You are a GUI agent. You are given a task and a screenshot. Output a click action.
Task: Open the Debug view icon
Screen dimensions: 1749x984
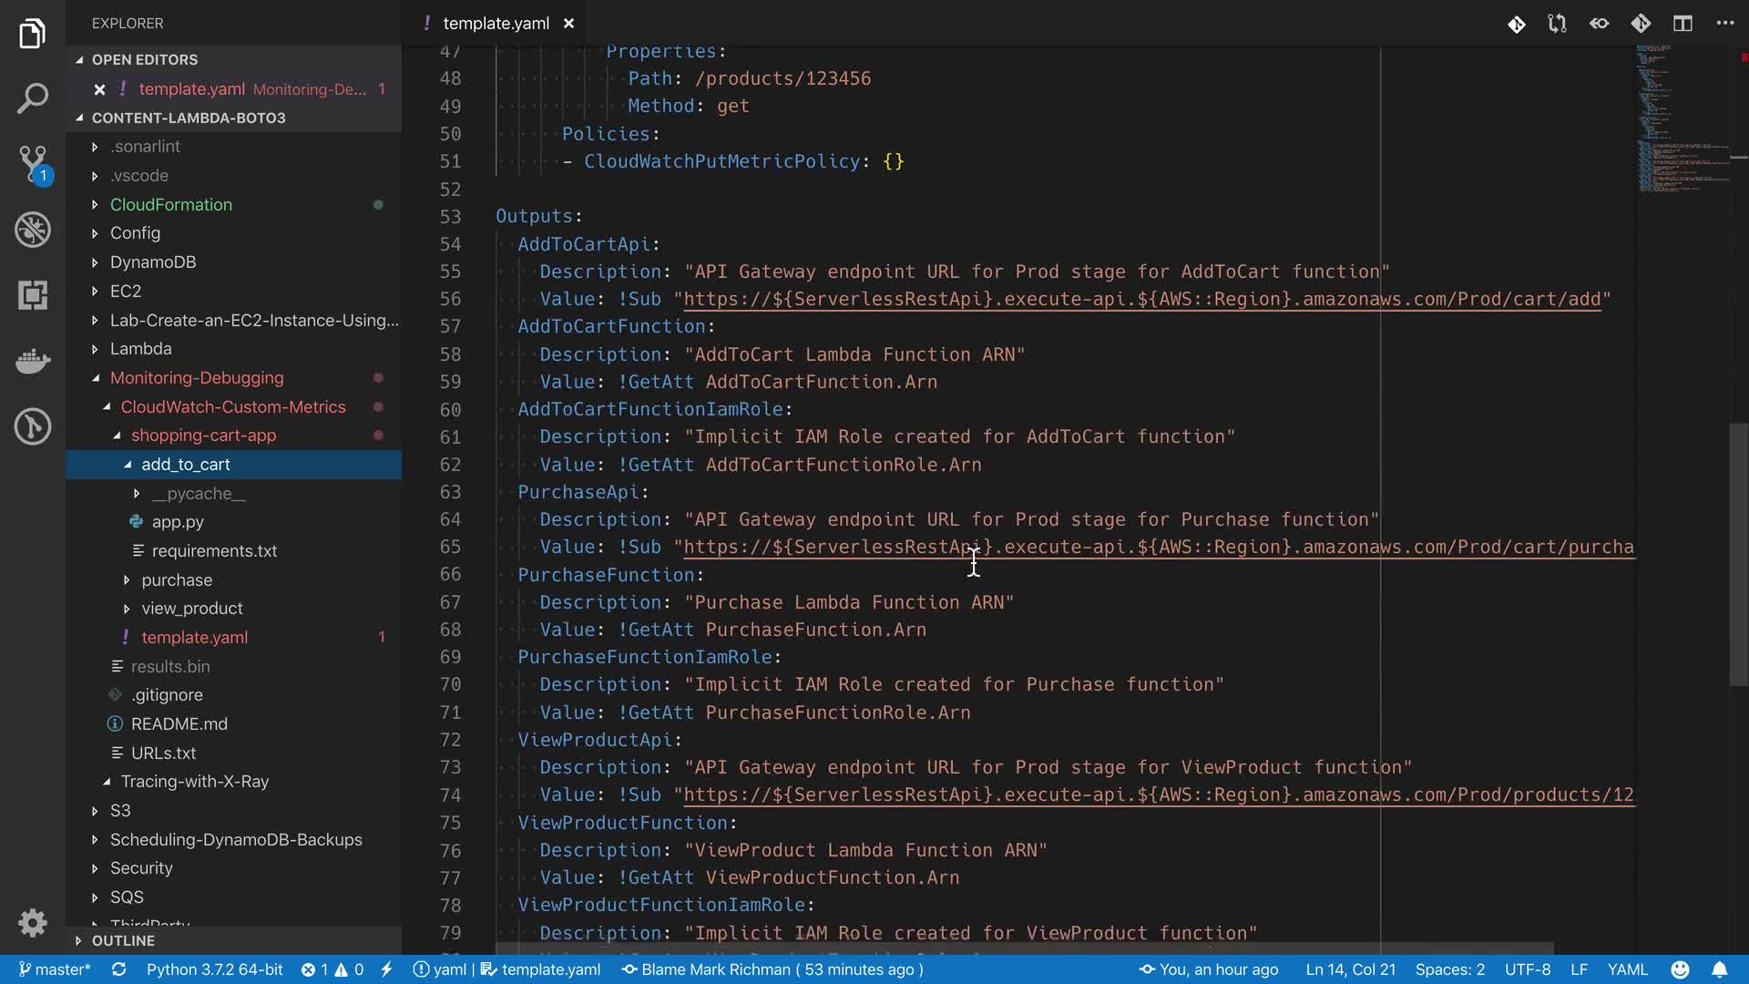(33, 230)
